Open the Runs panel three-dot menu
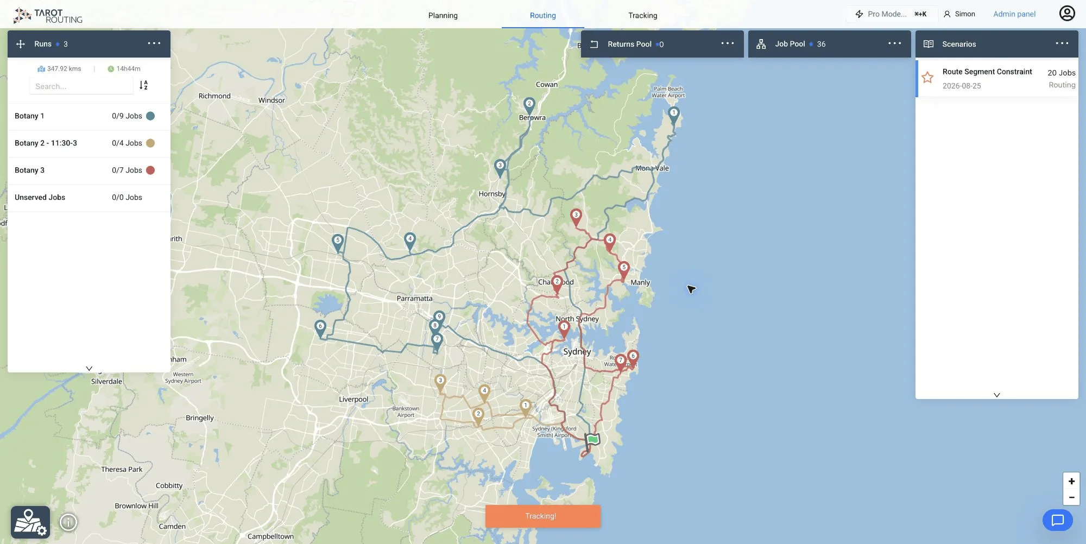The image size is (1086, 544). click(x=154, y=43)
